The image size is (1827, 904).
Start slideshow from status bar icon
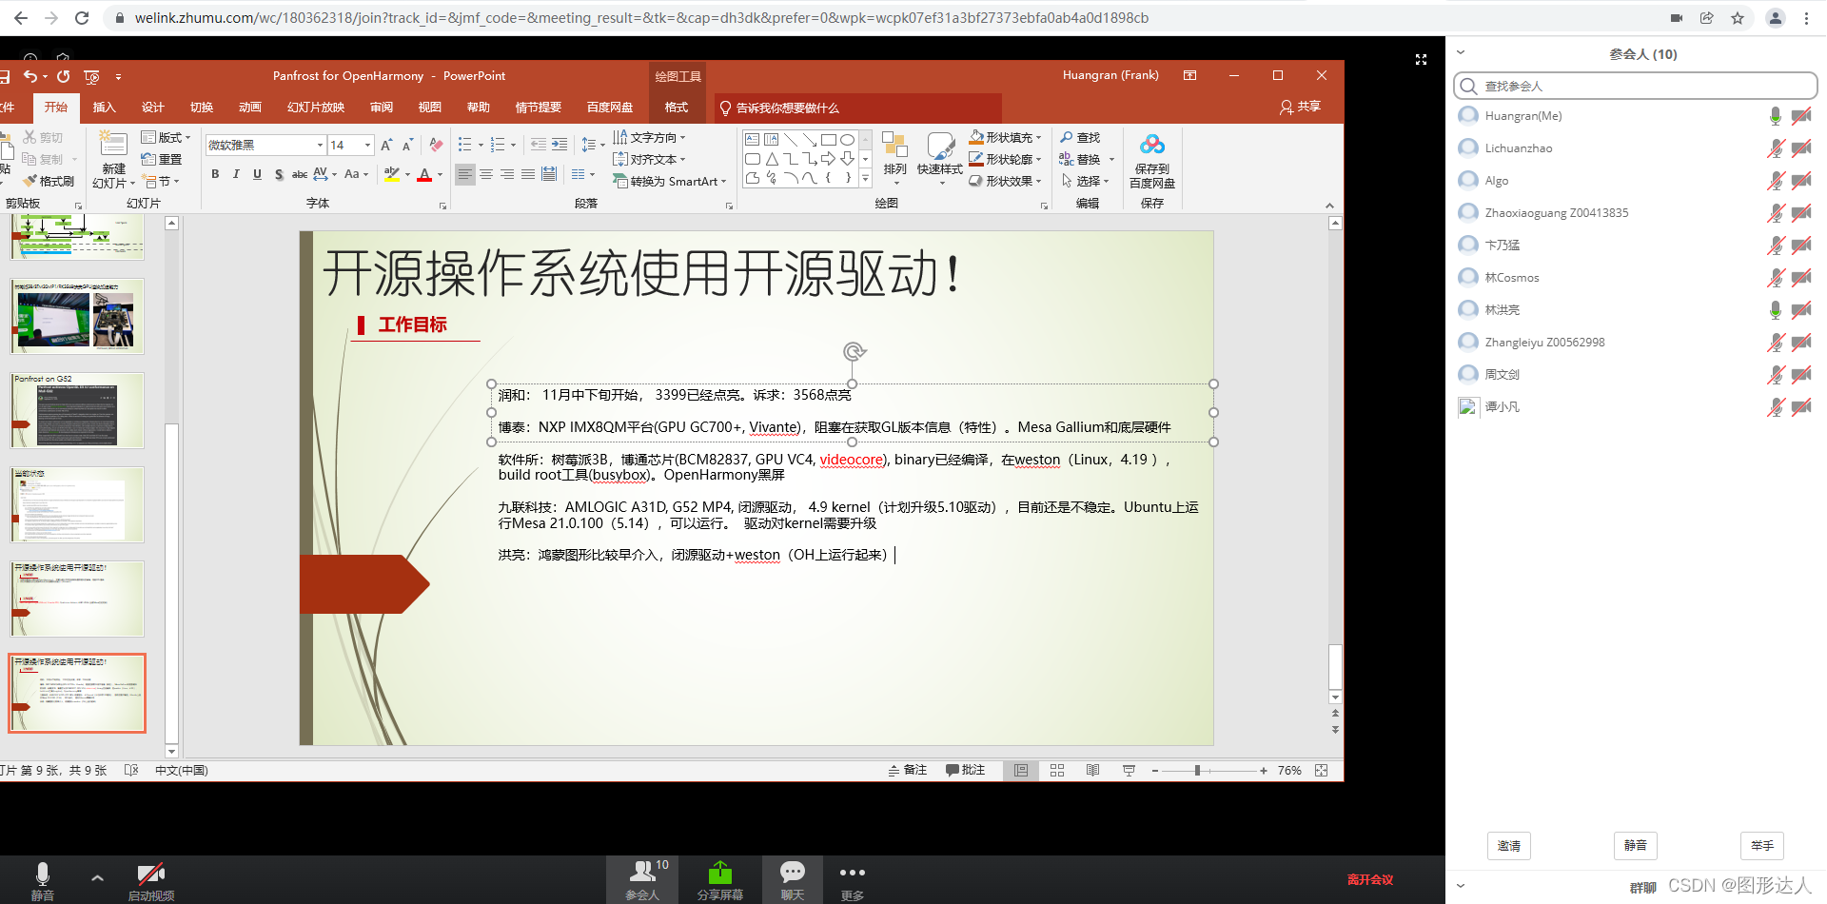pyautogui.click(x=1129, y=771)
